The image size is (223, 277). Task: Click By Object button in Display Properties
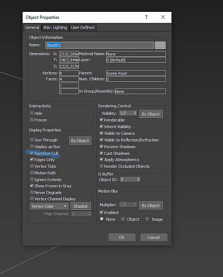coord(80,141)
